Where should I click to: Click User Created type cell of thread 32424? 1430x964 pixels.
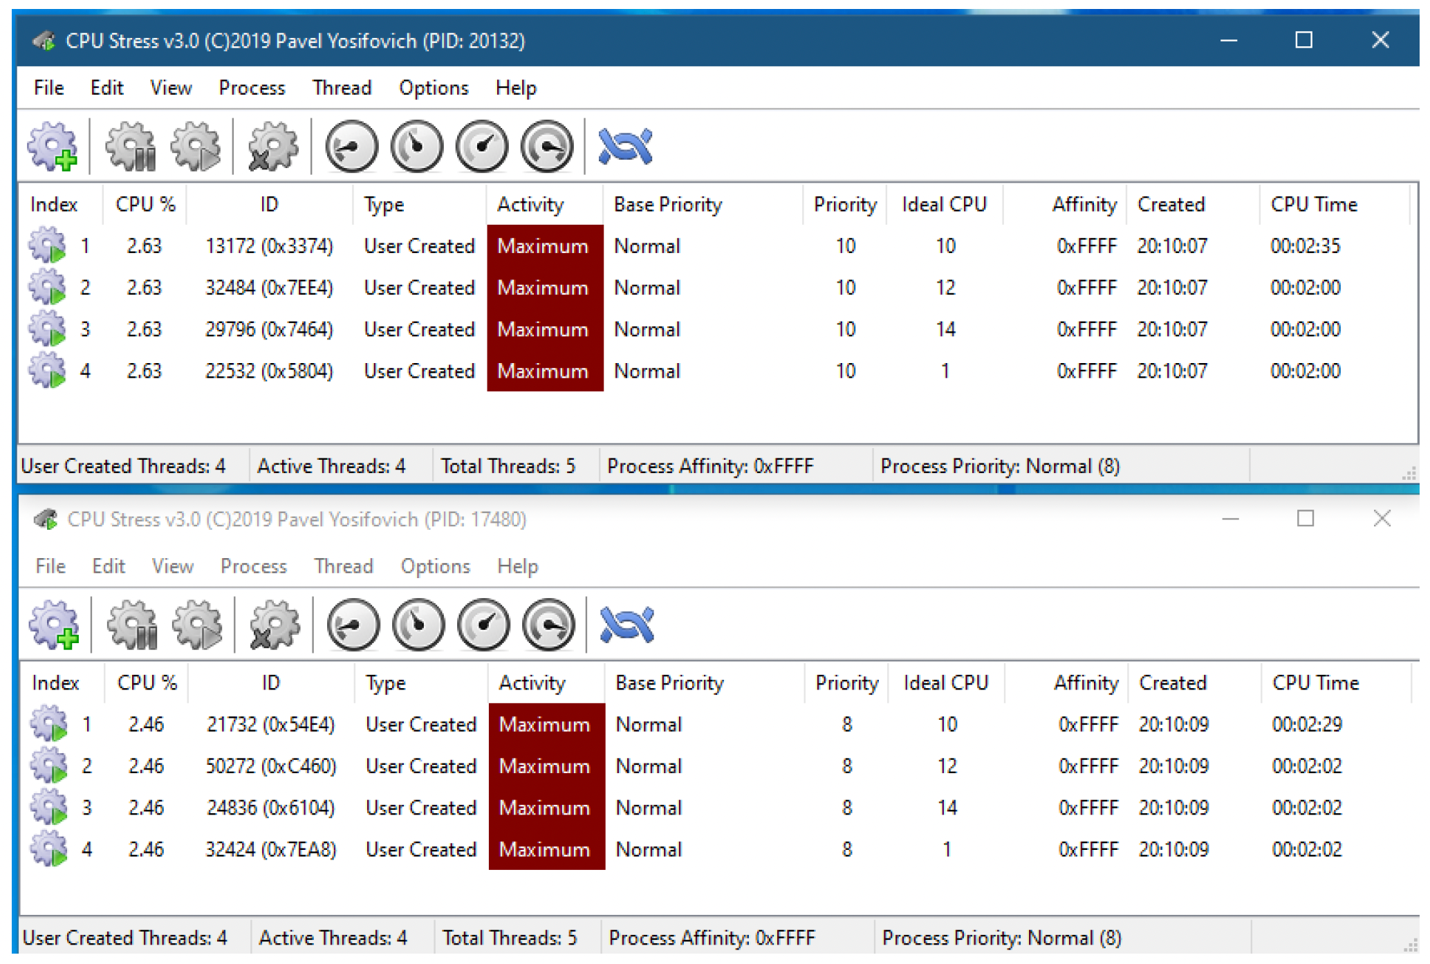click(x=421, y=849)
